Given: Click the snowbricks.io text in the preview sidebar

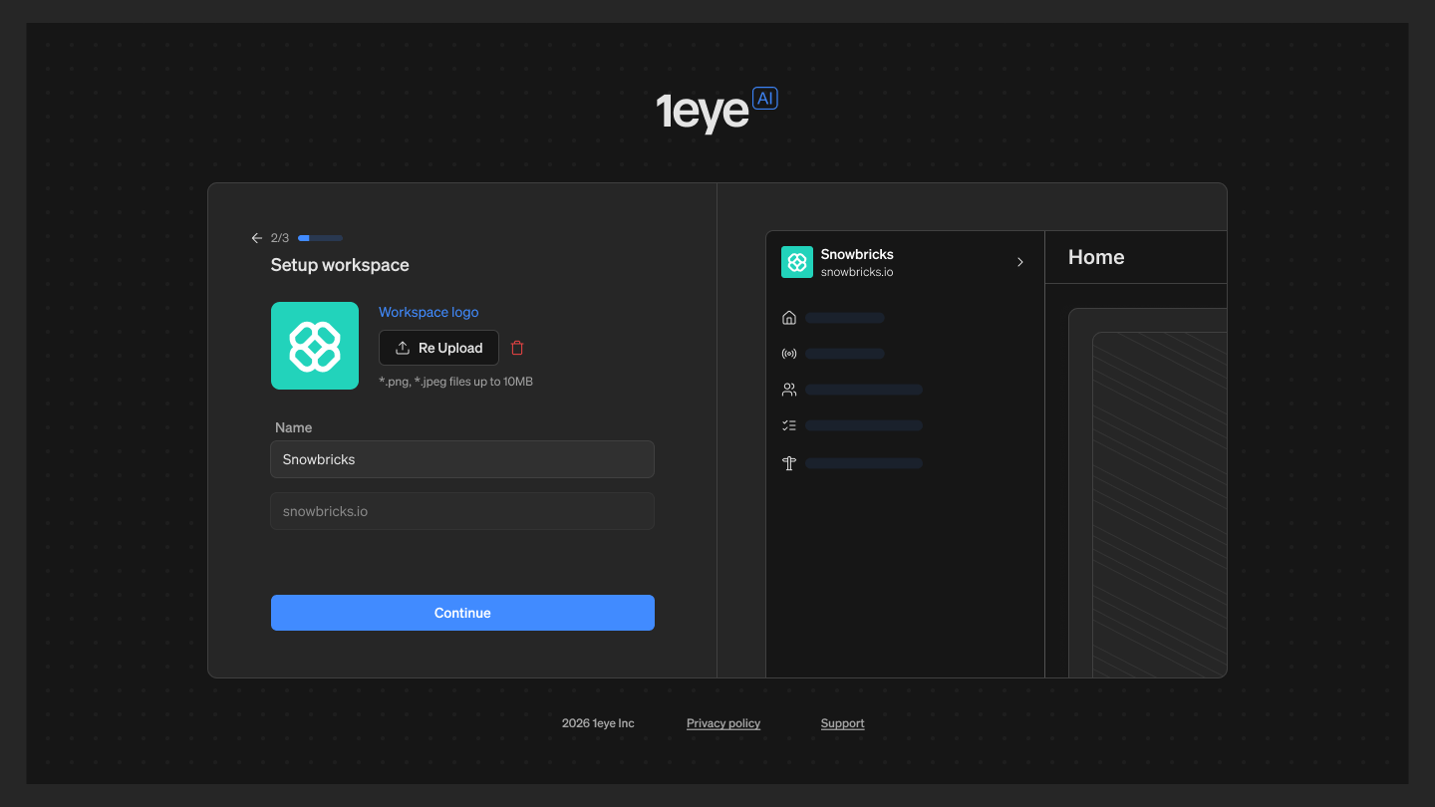Looking at the screenshot, I should (x=857, y=272).
